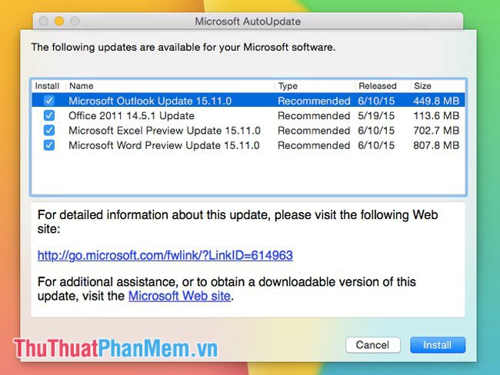Open the go.microsoft.com fwlink URL
The image size is (500, 375).
(165, 256)
